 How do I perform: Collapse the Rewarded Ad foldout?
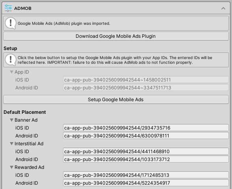click(x=11, y=167)
